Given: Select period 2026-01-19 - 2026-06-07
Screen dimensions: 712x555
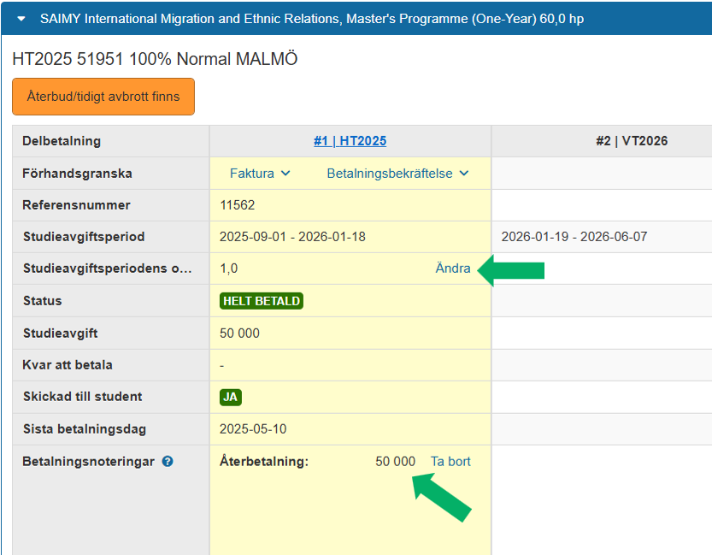Looking at the screenshot, I should (x=574, y=237).
